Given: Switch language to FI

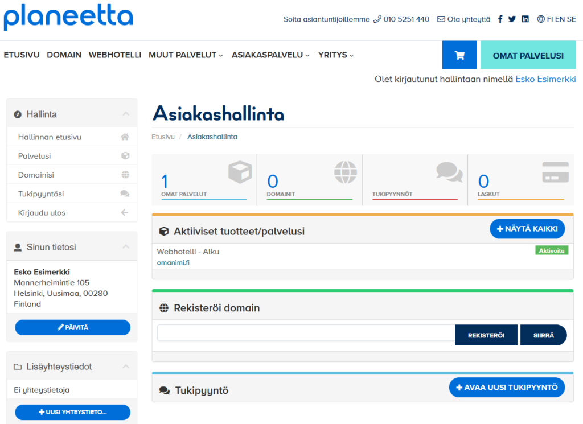Looking at the screenshot, I should click(x=550, y=19).
